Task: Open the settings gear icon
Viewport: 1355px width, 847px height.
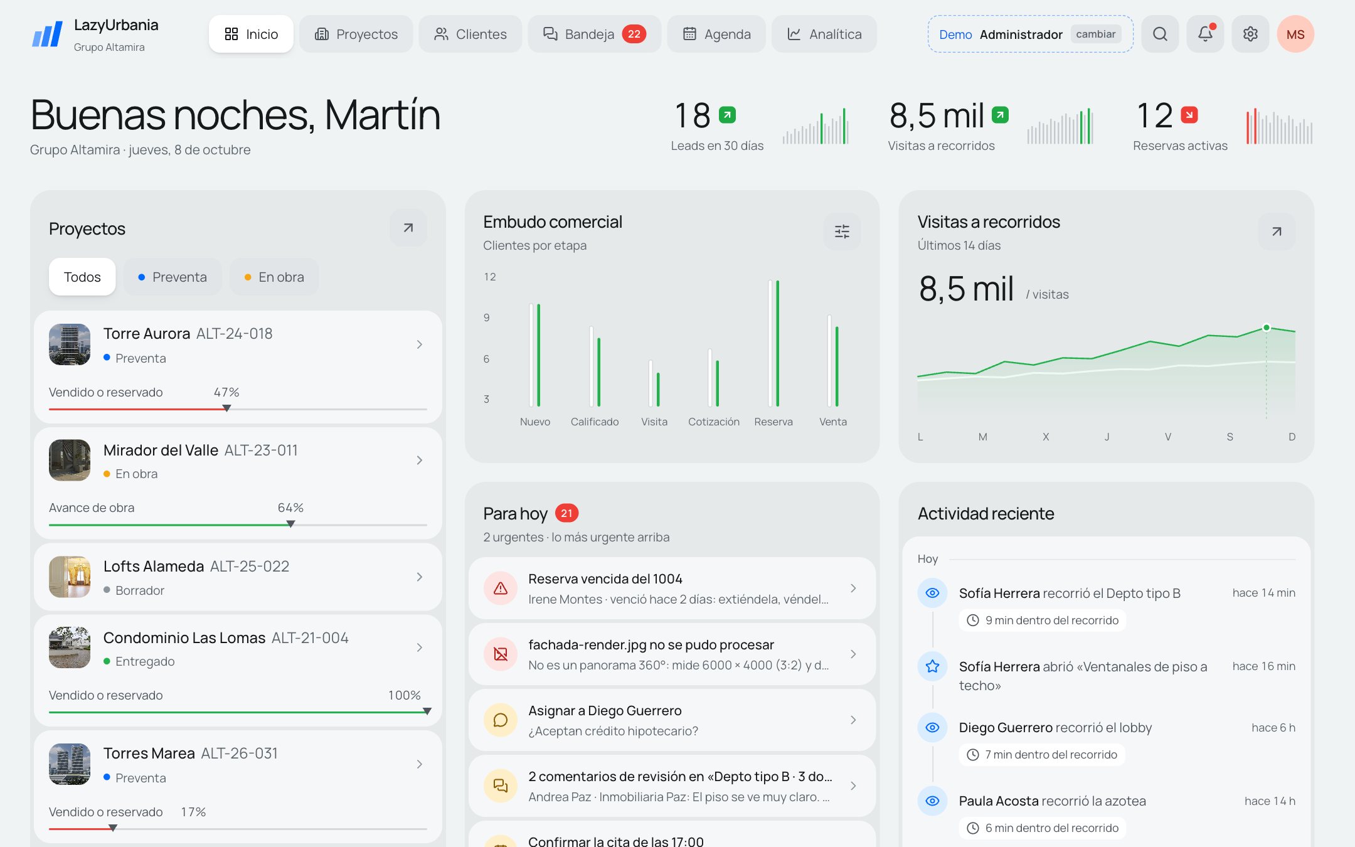Action: (1250, 34)
